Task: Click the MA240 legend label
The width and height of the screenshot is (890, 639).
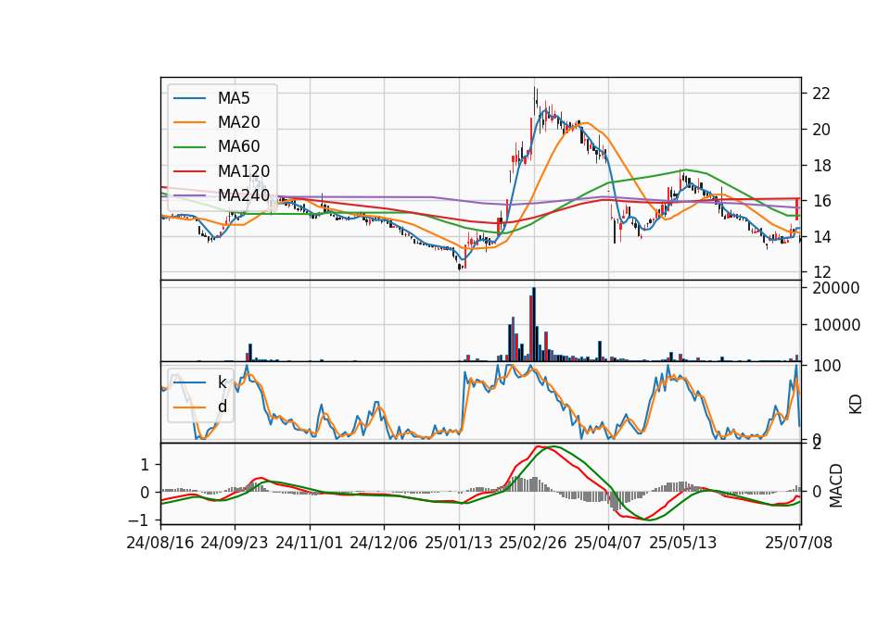Action: (244, 195)
